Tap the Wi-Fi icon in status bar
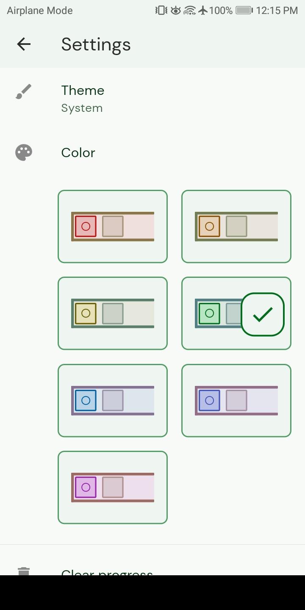The height and width of the screenshot is (610, 305). pos(189,10)
